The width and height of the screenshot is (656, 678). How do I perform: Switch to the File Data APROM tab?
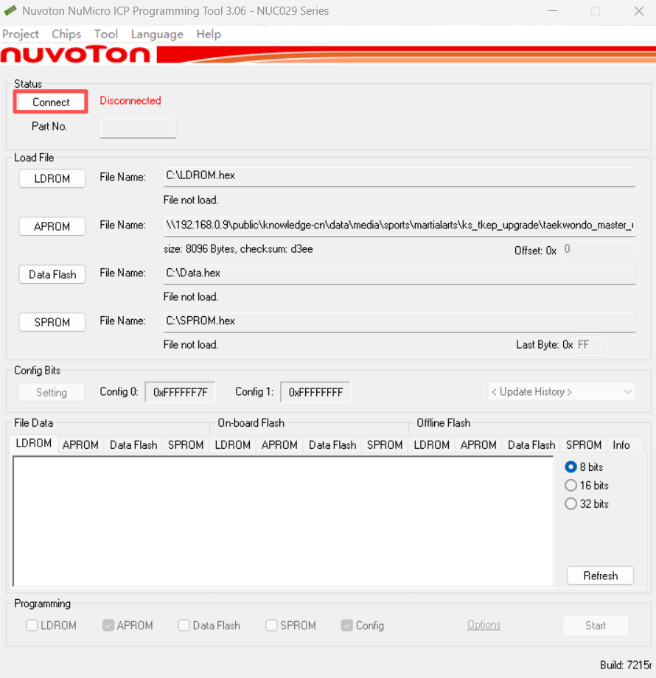pyautogui.click(x=80, y=445)
